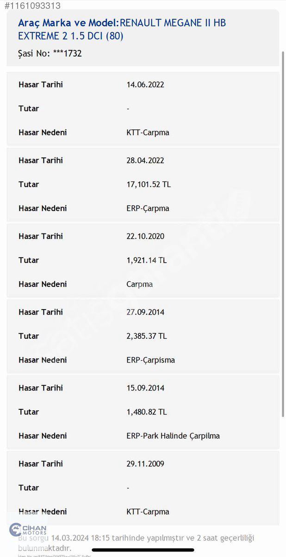Select the 14.06.2022 damage date

click(145, 84)
